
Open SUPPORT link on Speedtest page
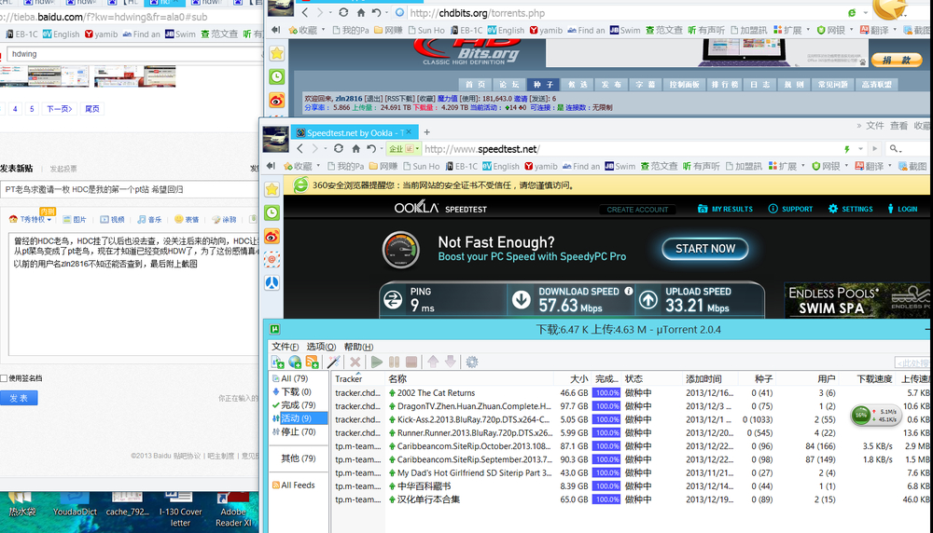click(x=790, y=209)
